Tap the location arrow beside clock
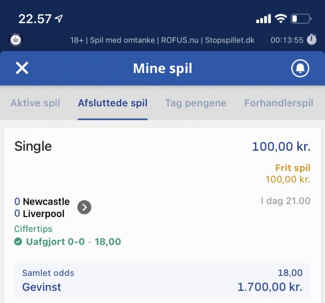The height and width of the screenshot is (303, 325). [x=58, y=19]
